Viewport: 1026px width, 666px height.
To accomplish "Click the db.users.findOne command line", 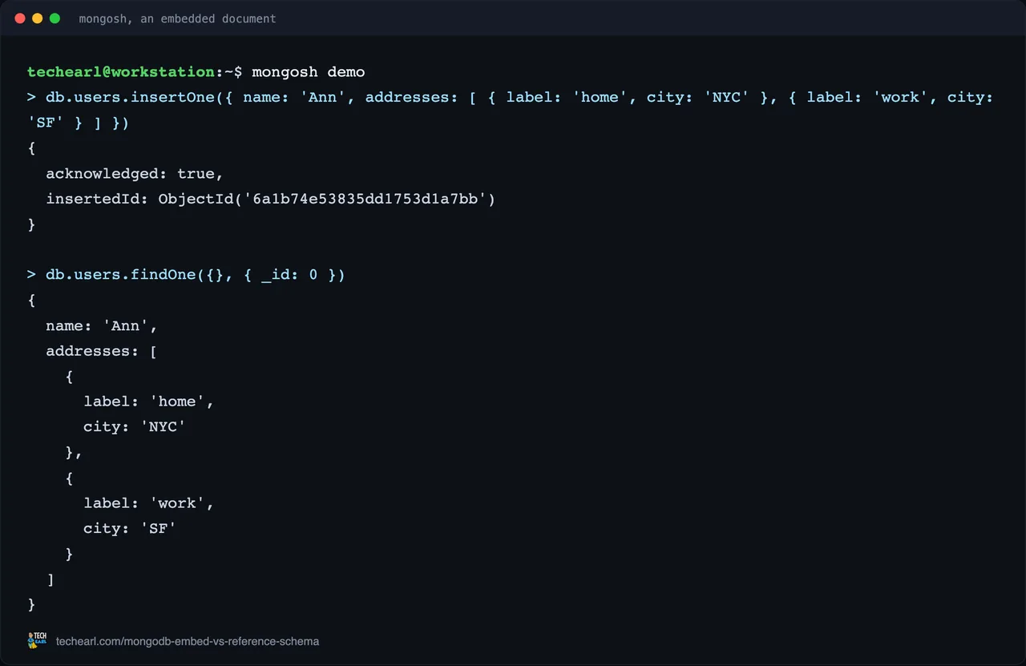I will click(186, 275).
